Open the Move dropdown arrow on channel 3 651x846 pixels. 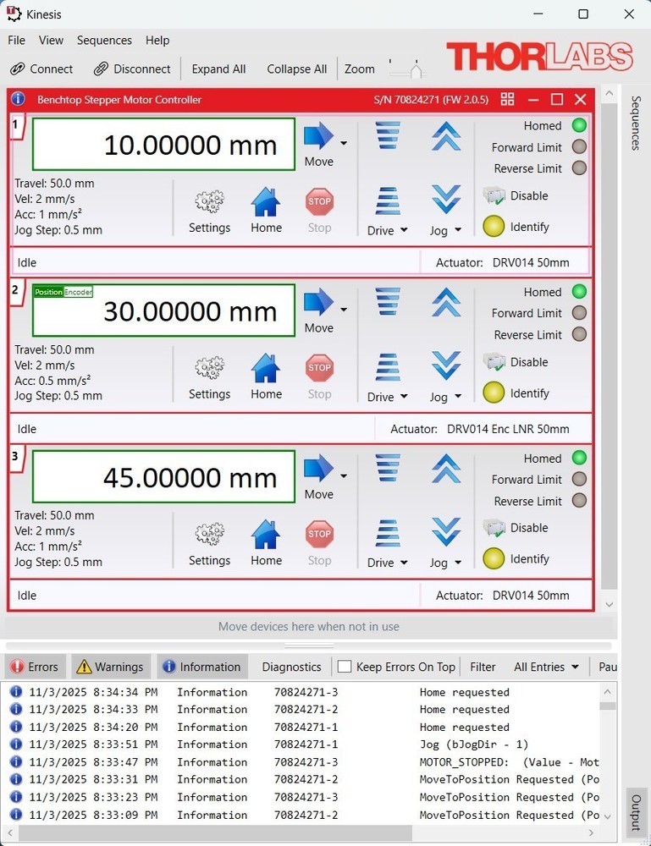[344, 476]
